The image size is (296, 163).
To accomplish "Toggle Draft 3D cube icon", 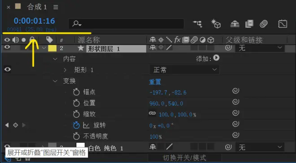I will coord(216,24).
